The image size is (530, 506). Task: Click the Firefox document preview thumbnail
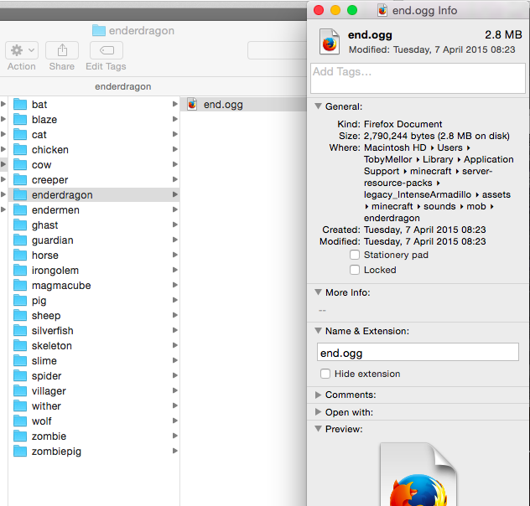(418, 478)
